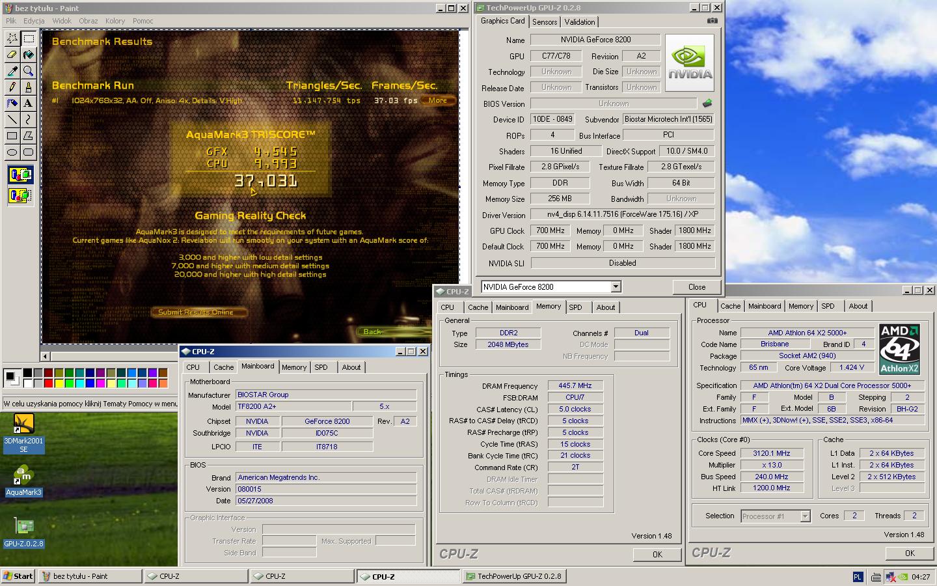Pick the Rectangle shape tool
The height and width of the screenshot is (586, 937).
coord(12,136)
